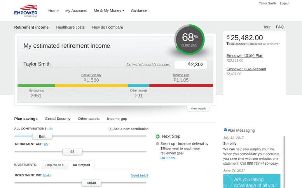
Task: Expand View details under income chart
Action: tap(198, 109)
